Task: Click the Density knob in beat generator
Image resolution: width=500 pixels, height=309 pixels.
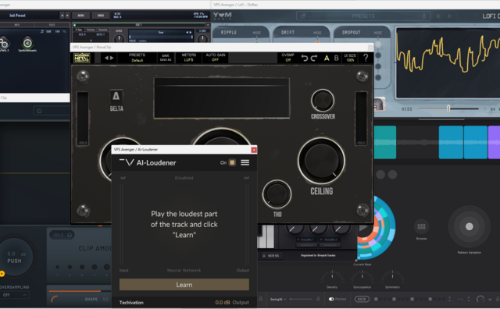Action: coord(332,276)
